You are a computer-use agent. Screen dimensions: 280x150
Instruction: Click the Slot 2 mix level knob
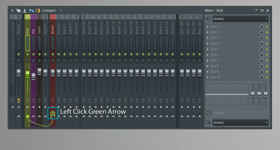(x=261, y=32)
